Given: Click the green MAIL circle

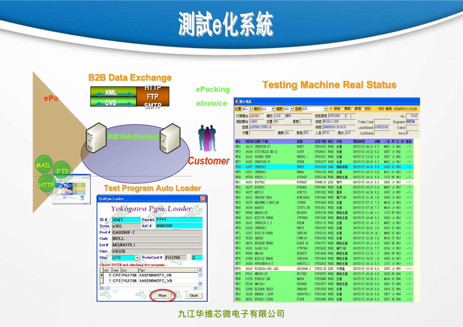Looking at the screenshot, I should point(43,165).
